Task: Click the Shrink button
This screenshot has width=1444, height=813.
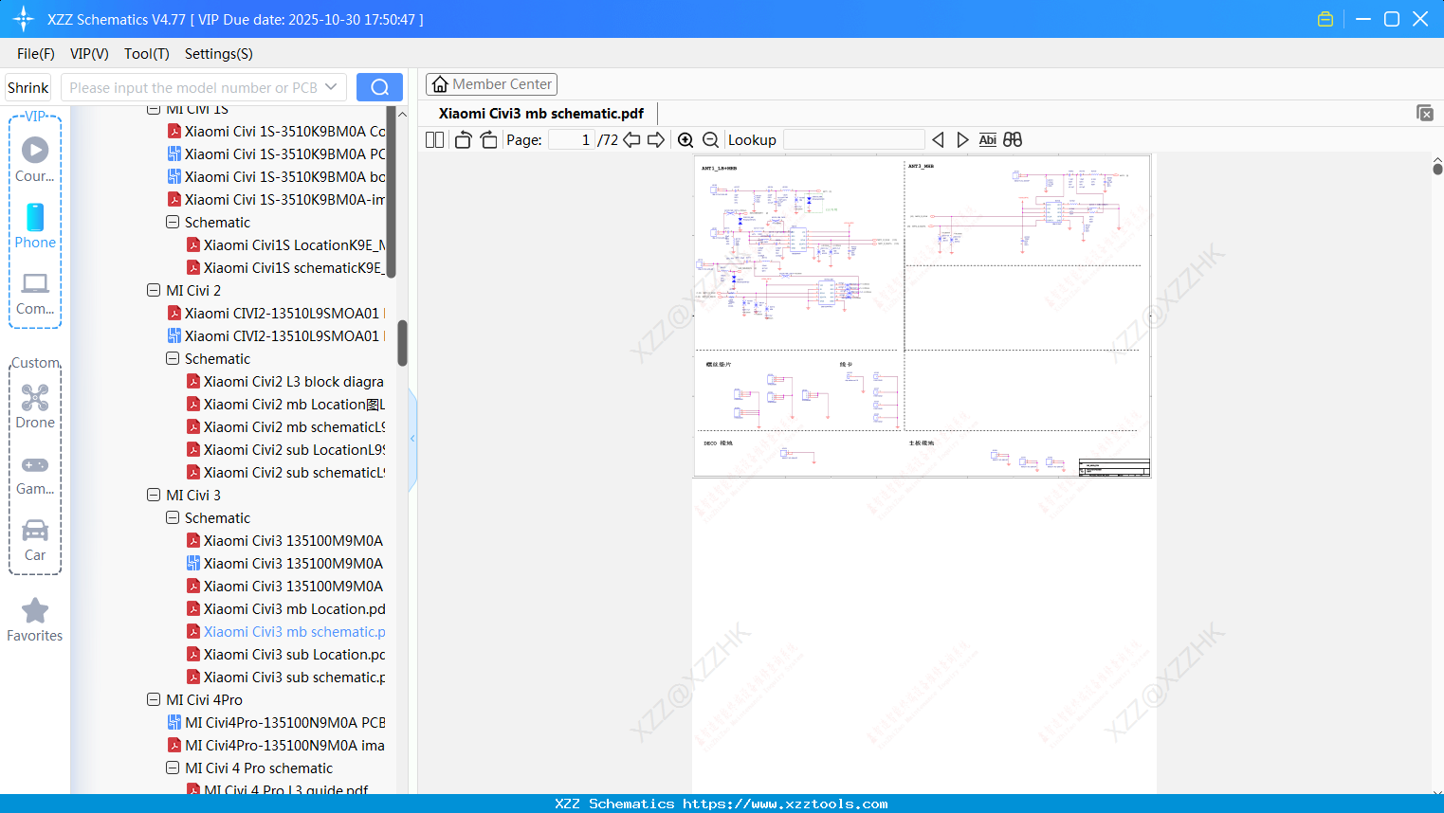Action: [27, 86]
